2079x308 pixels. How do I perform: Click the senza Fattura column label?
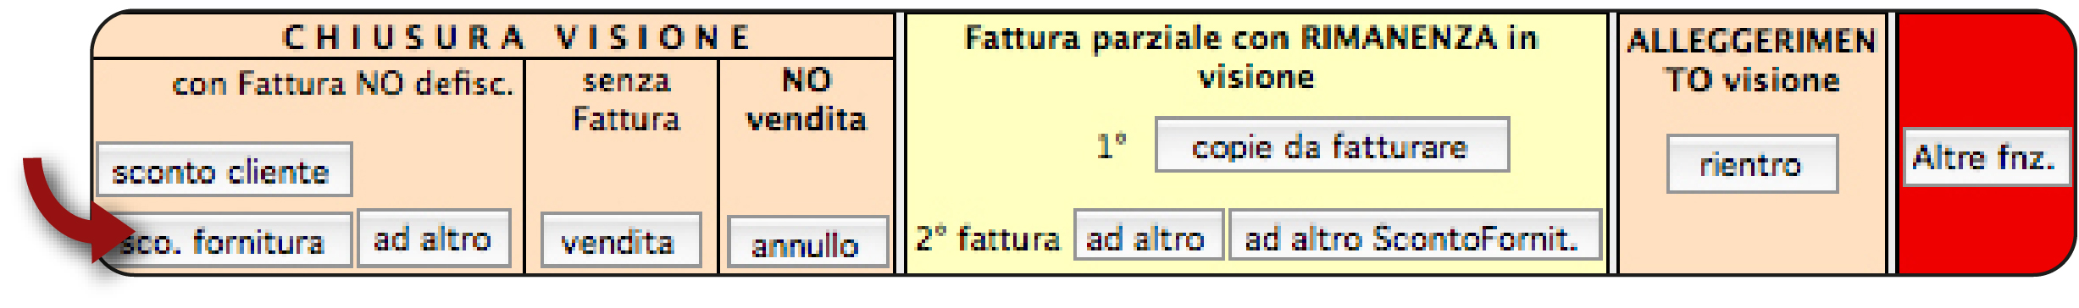coord(625,100)
